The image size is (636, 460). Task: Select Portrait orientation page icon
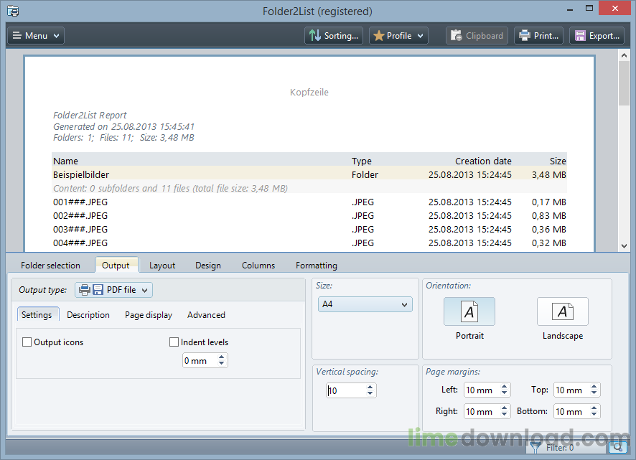(x=469, y=312)
